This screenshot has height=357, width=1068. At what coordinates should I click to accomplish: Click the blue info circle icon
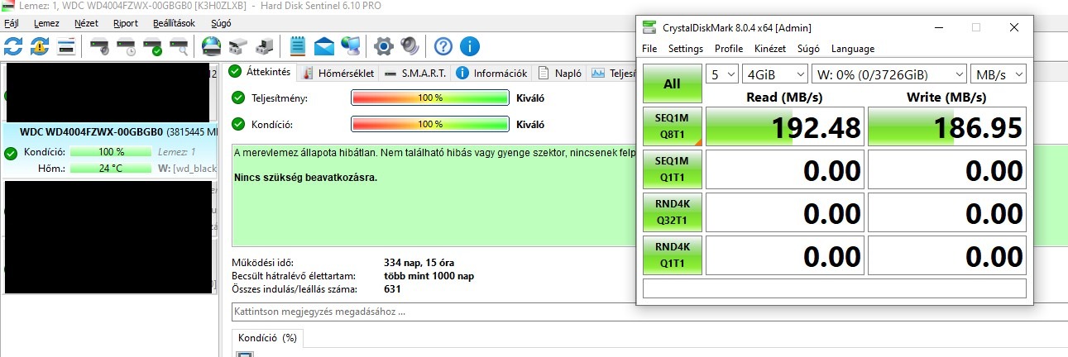tap(470, 45)
